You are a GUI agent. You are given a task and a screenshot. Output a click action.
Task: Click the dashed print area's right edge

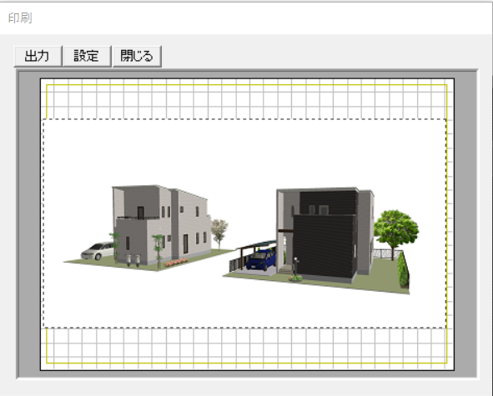pyautogui.click(x=445, y=223)
